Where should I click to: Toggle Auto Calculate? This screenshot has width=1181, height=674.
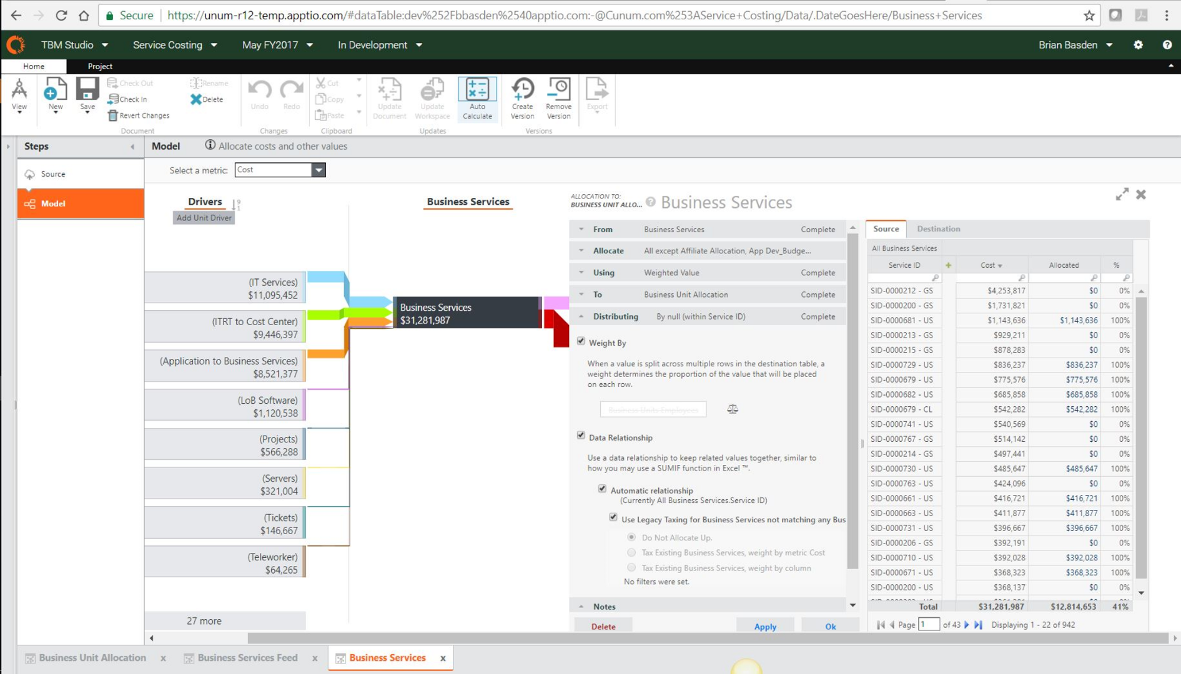477,99
